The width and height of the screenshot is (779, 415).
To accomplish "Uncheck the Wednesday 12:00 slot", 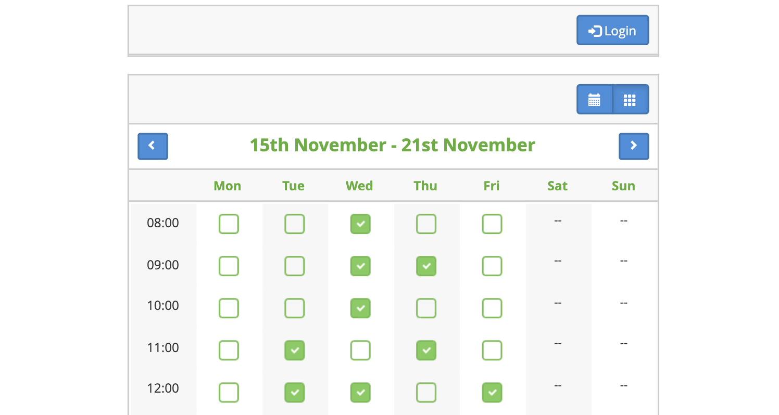I will click(x=360, y=393).
